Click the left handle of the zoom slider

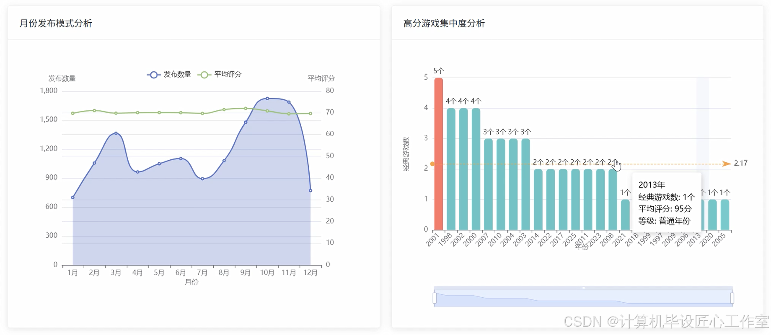click(x=435, y=298)
